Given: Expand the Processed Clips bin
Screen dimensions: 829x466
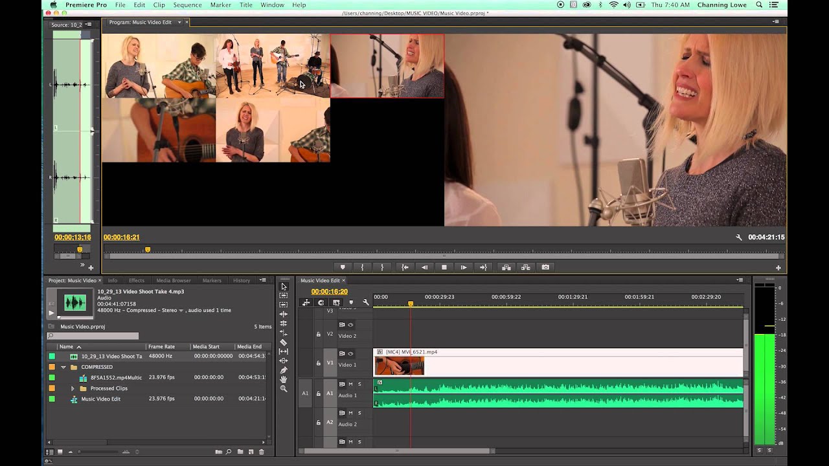Looking at the screenshot, I should point(73,388).
